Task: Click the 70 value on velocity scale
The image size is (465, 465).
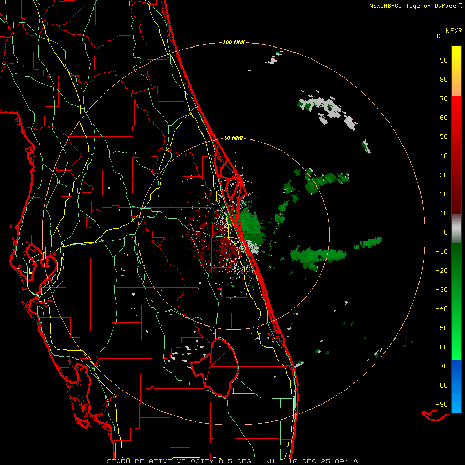Action: (x=444, y=99)
